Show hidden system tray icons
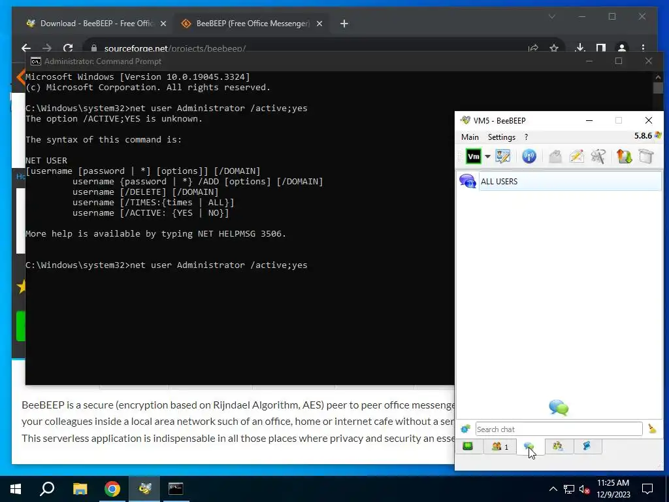This screenshot has height=502, width=669. point(553,489)
